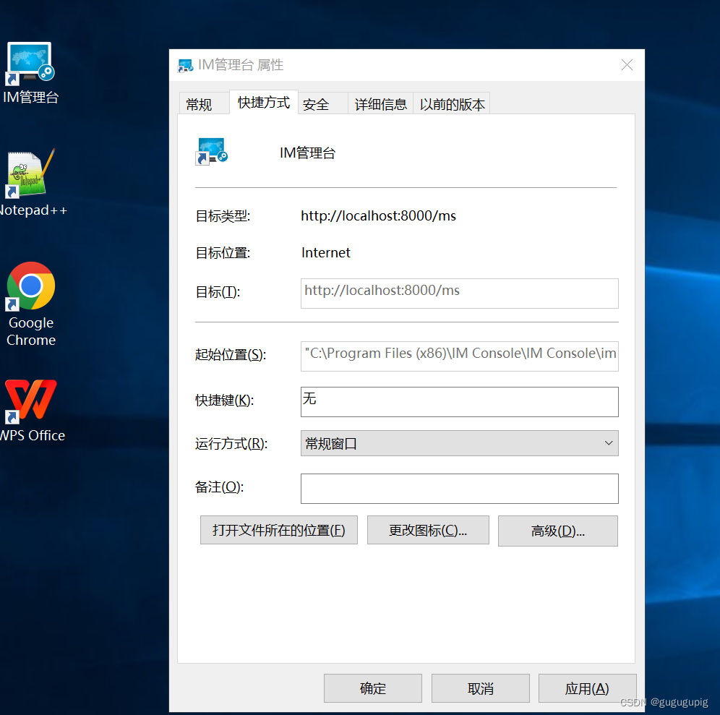This screenshot has height=715, width=720.
Task: Open the 以前的版本 tab
Action: click(x=452, y=104)
